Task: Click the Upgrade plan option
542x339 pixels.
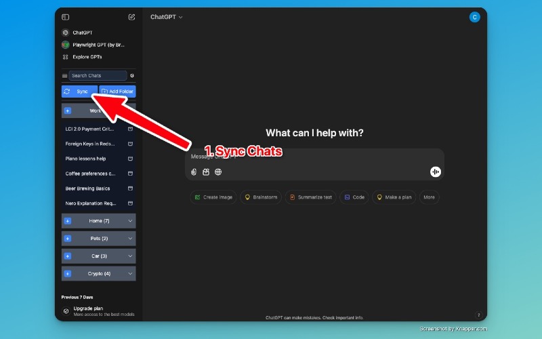Action: coord(98,311)
